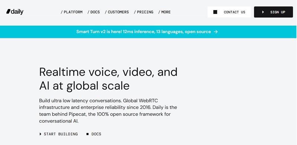Click the Start Building link
Screen dimensions: 297x145
click(59, 134)
